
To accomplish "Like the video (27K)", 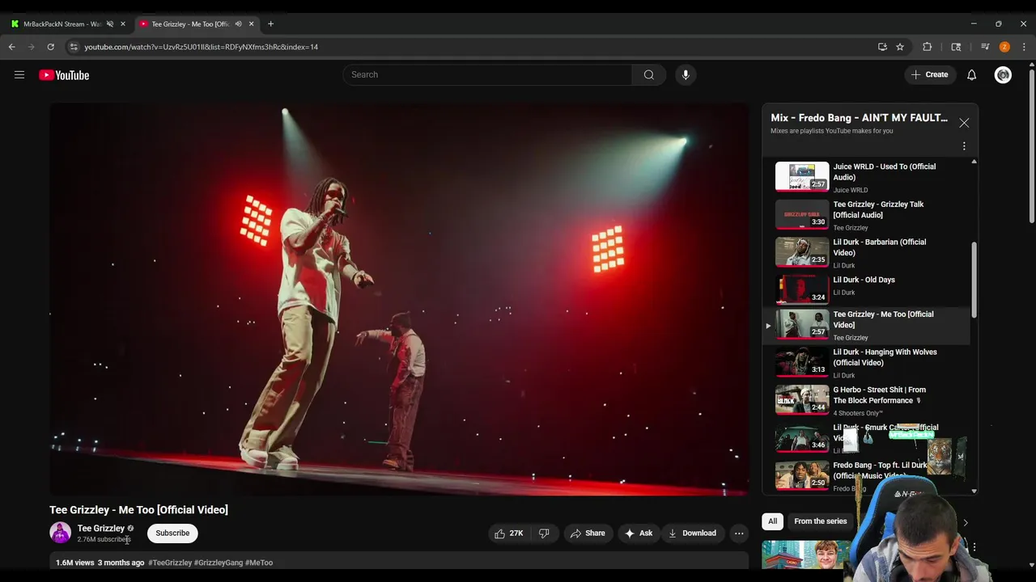I will point(508,533).
